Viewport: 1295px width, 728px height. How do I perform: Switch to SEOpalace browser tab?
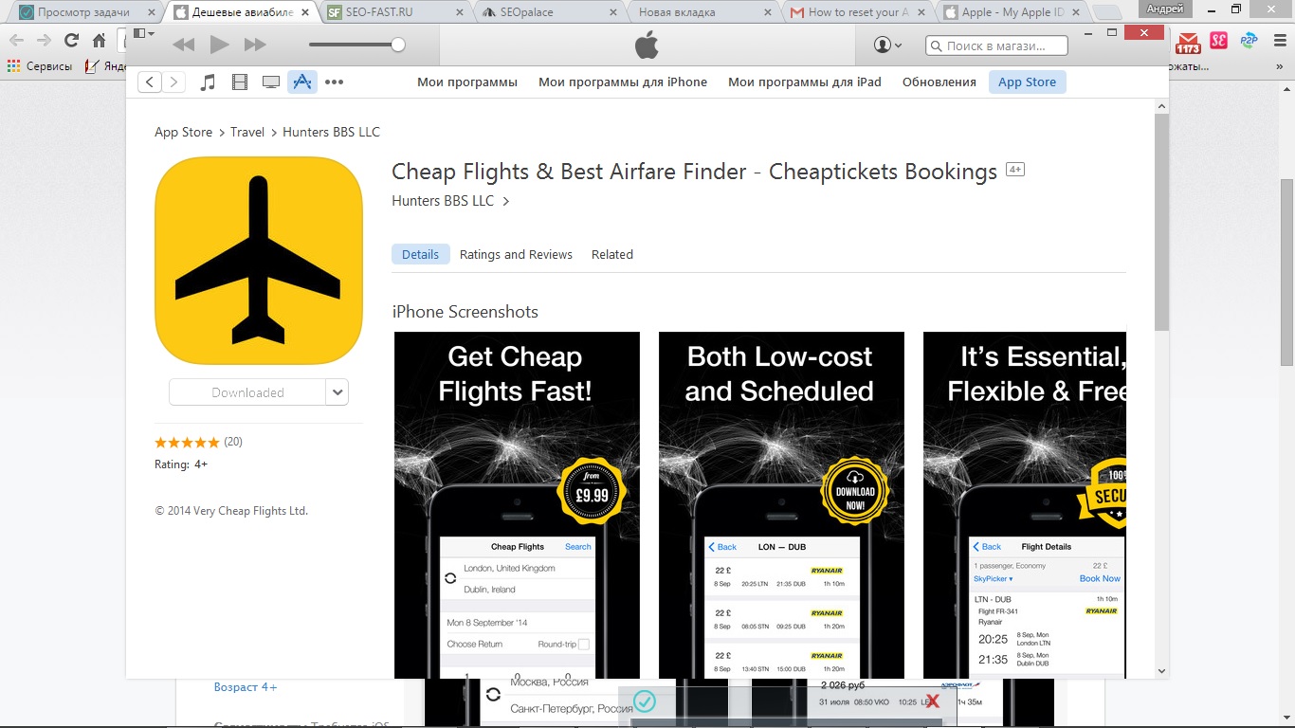(x=549, y=12)
